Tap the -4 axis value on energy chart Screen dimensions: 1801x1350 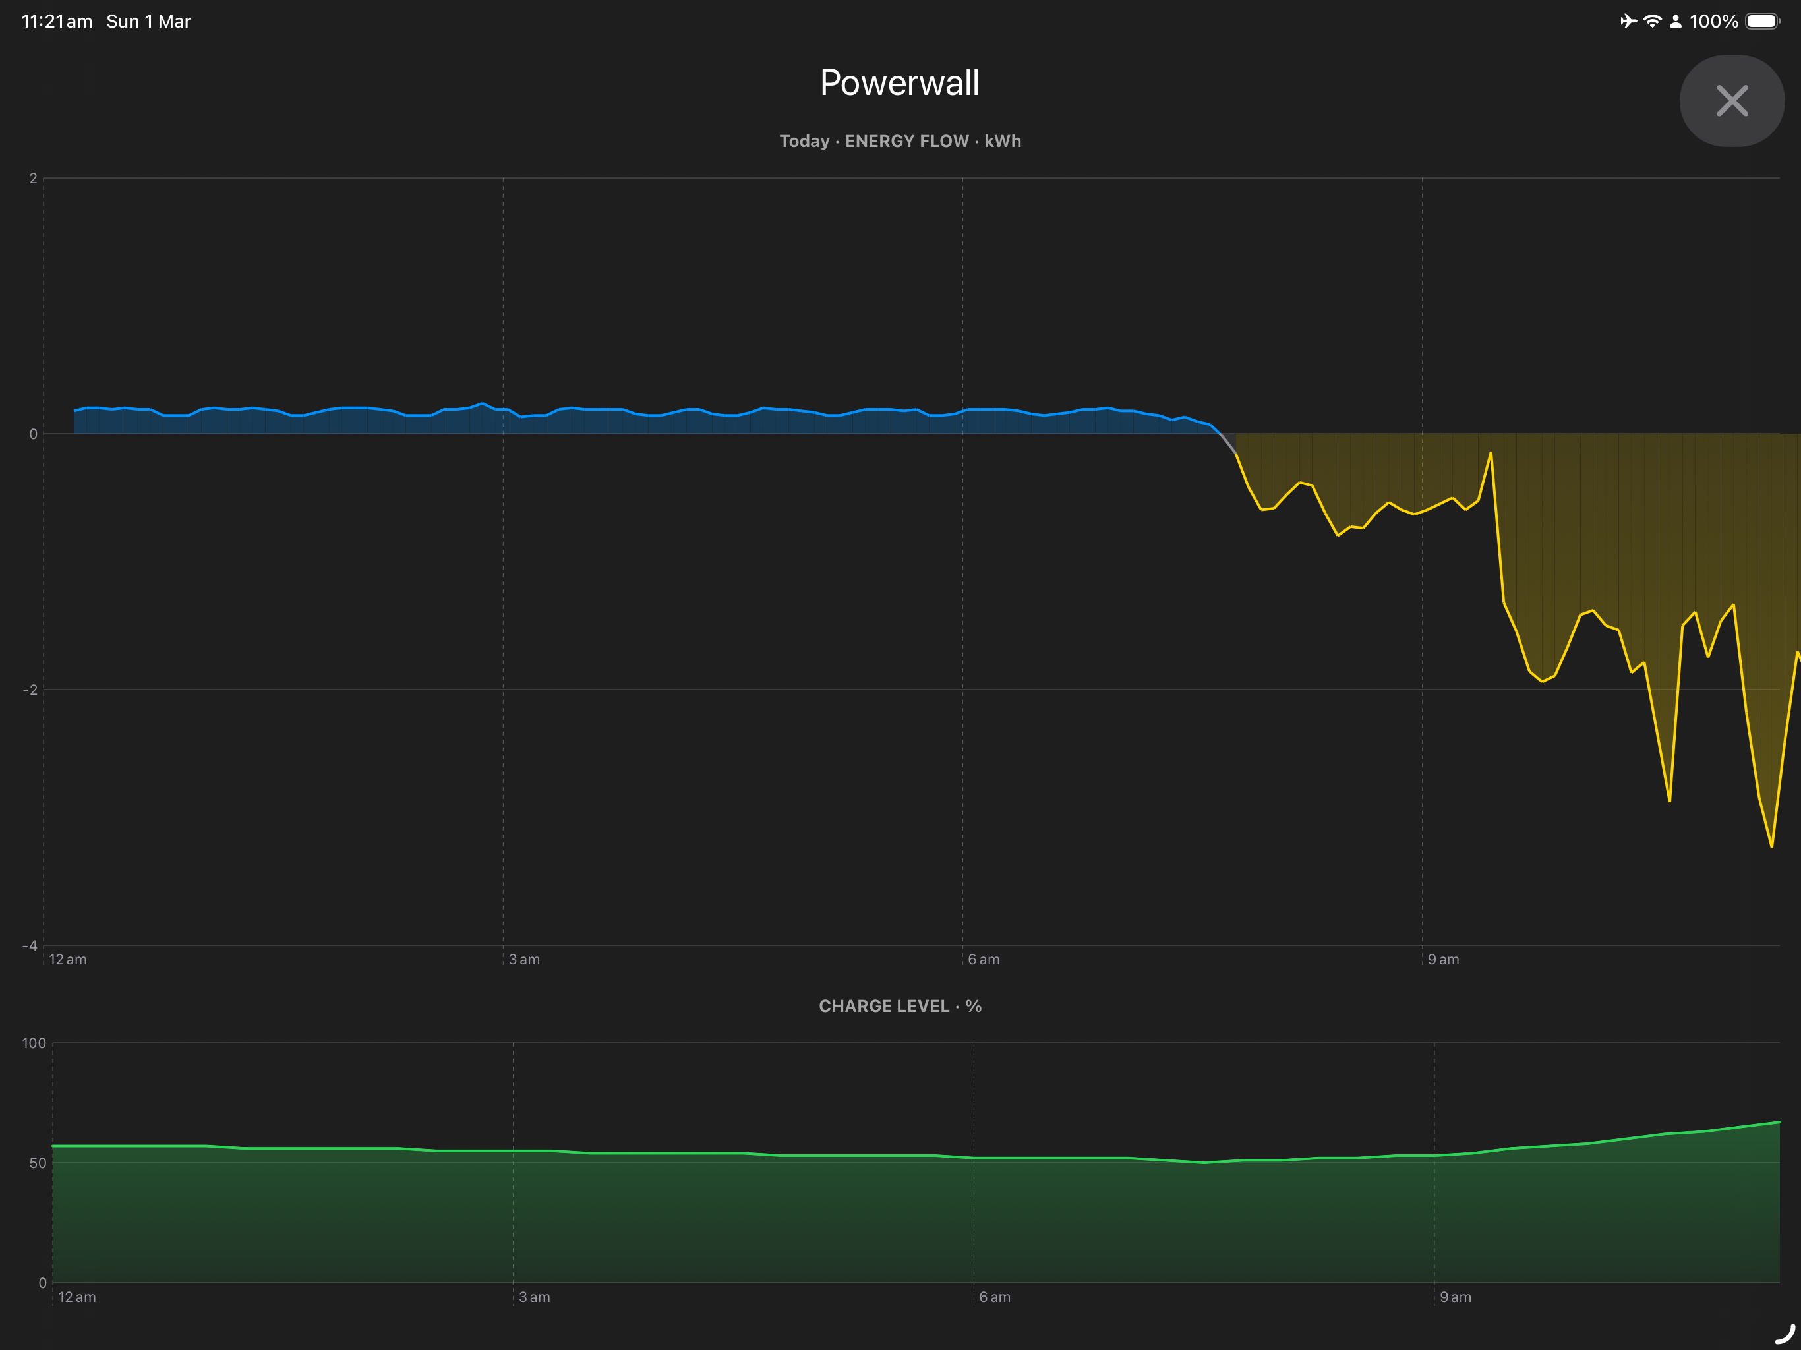click(30, 945)
